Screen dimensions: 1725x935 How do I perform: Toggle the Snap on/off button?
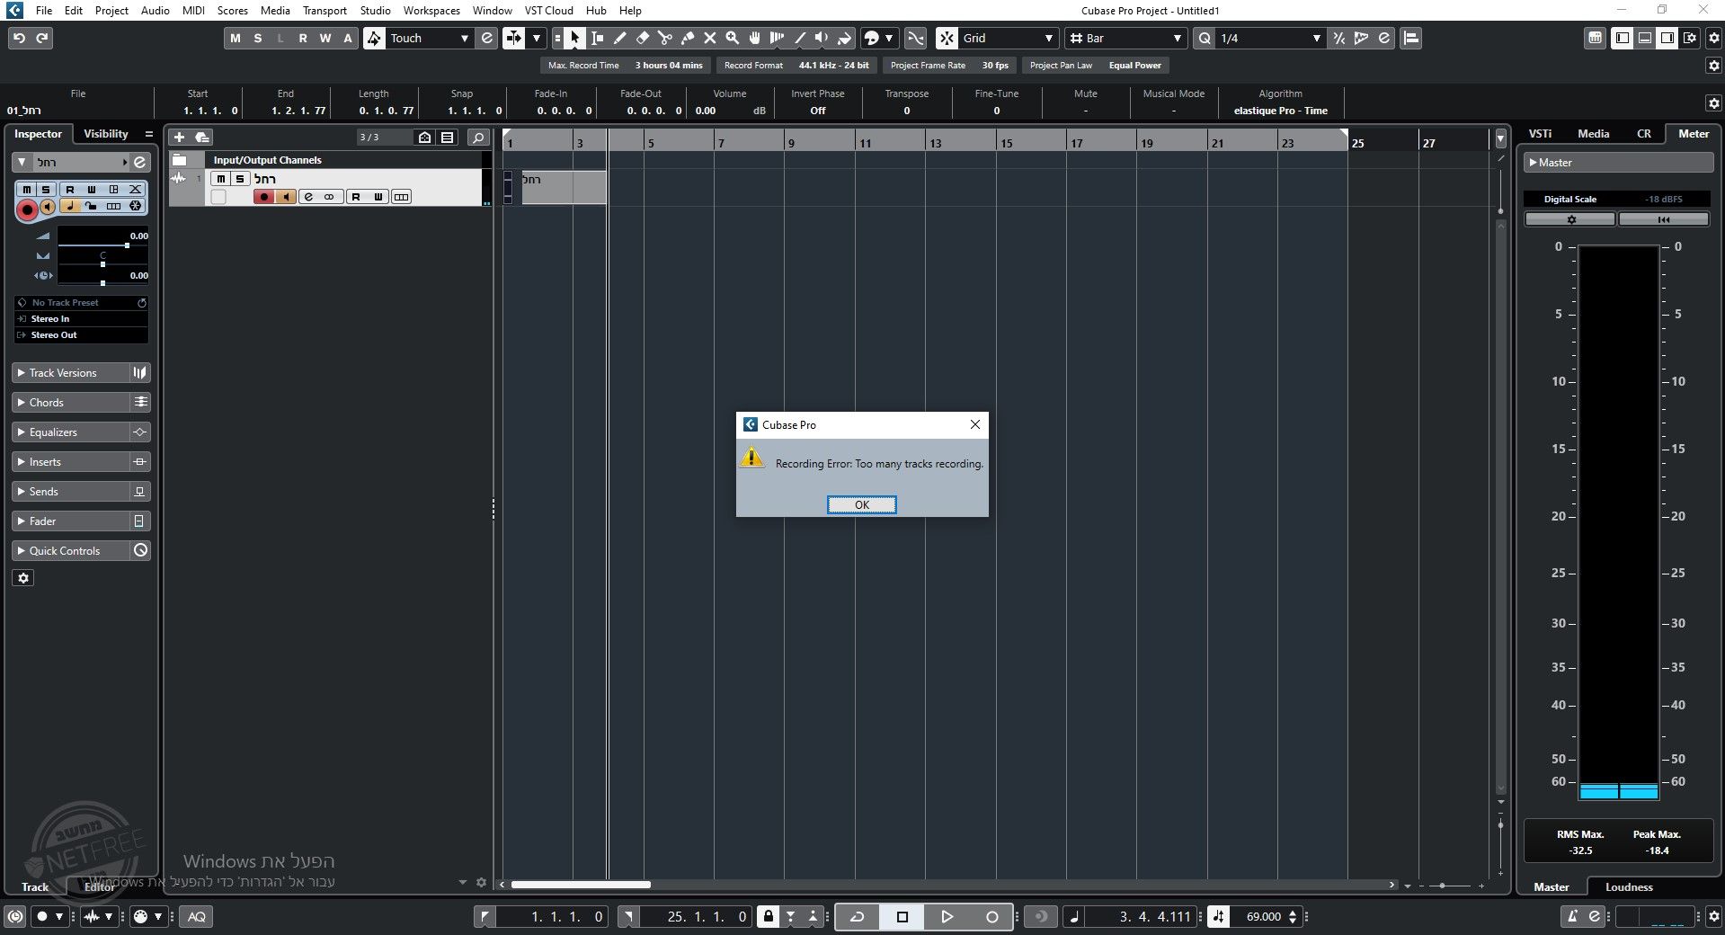[x=947, y=38]
